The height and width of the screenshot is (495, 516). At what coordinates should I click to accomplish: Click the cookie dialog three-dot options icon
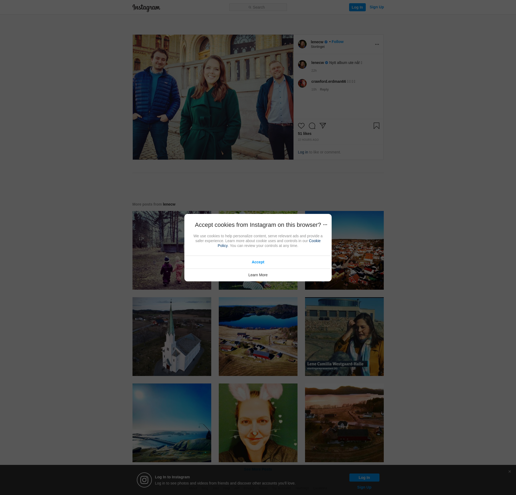pos(325,225)
